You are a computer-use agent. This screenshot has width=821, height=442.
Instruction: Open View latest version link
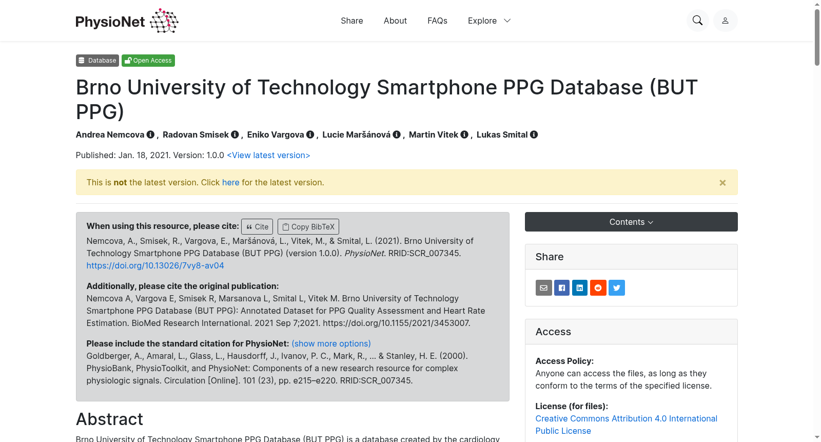pyautogui.click(x=268, y=155)
